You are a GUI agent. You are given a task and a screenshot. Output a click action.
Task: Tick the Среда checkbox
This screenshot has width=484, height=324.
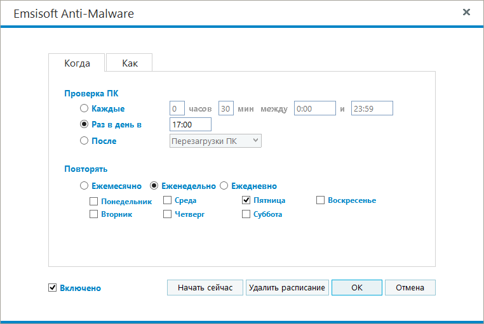[167, 200]
